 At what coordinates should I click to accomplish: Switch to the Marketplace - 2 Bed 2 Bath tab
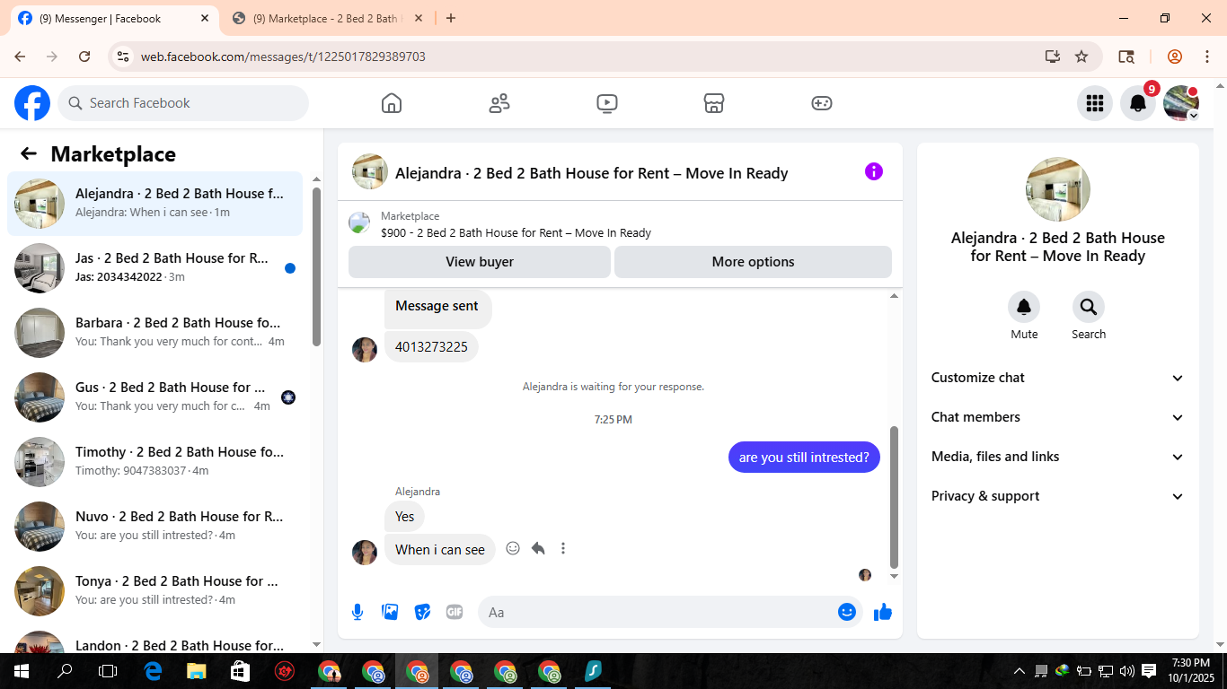[325, 18]
